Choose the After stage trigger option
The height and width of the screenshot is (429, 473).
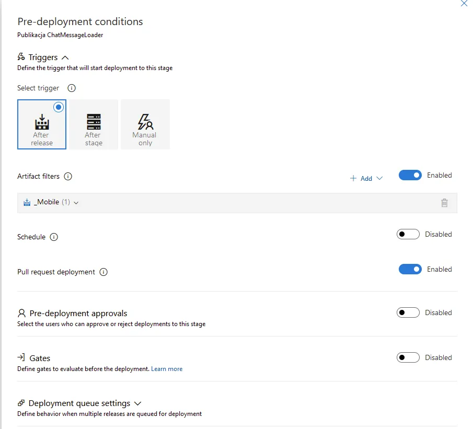point(94,124)
